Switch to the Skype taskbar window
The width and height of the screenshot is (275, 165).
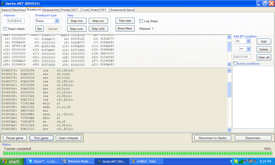[43, 161]
